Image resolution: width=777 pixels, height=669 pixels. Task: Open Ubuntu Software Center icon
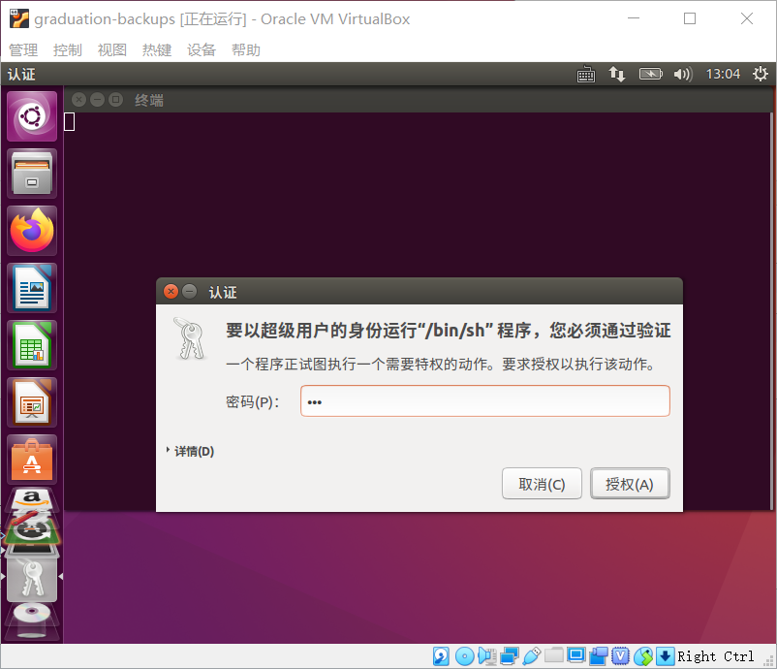pyautogui.click(x=32, y=461)
